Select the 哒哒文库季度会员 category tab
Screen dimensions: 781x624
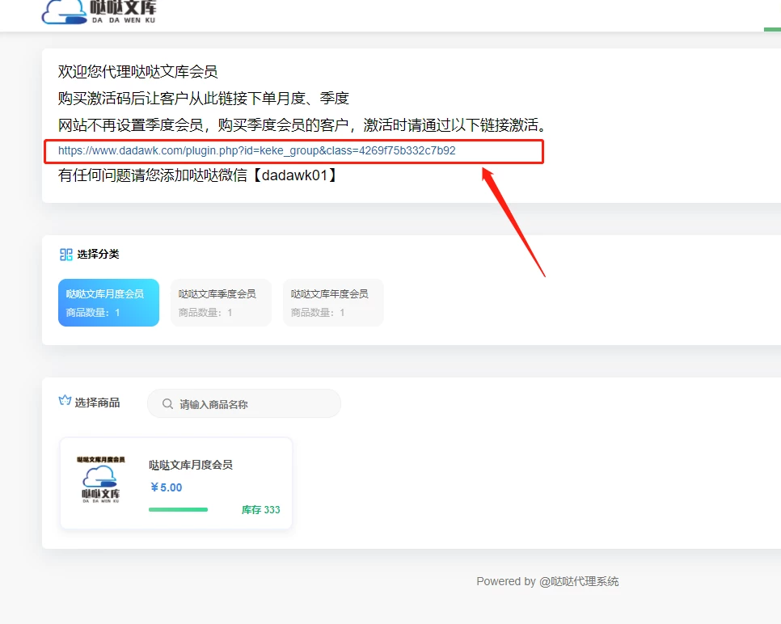(x=222, y=303)
